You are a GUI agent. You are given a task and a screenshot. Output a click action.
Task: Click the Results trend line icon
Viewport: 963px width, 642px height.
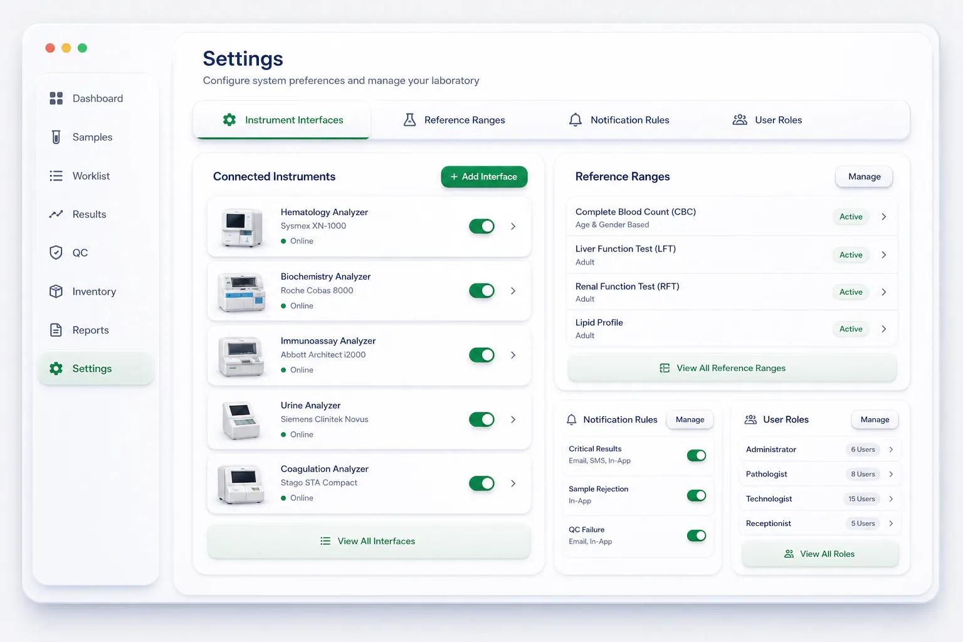[56, 214]
